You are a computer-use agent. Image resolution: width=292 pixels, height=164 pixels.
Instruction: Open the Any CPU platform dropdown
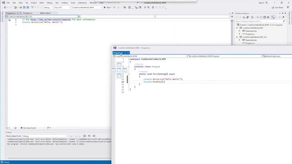[63, 7]
